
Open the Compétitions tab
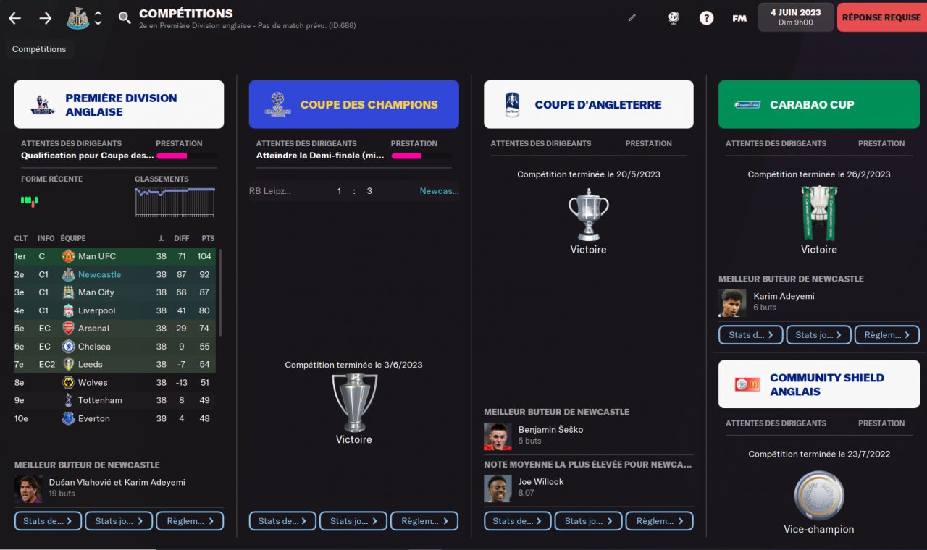pyautogui.click(x=39, y=49)
